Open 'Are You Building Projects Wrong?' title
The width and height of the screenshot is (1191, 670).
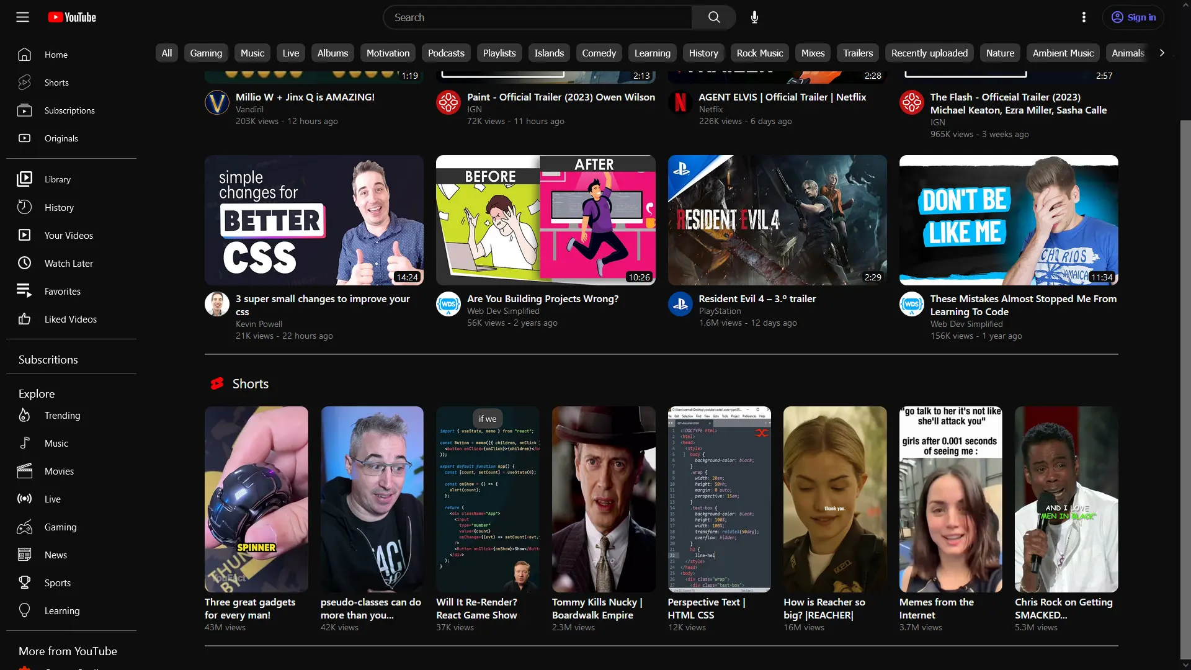tap(543, 298)
